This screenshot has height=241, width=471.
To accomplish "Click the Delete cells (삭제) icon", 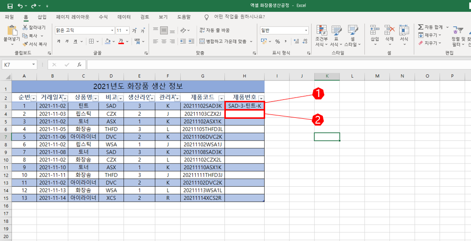I will pos(389,30).
